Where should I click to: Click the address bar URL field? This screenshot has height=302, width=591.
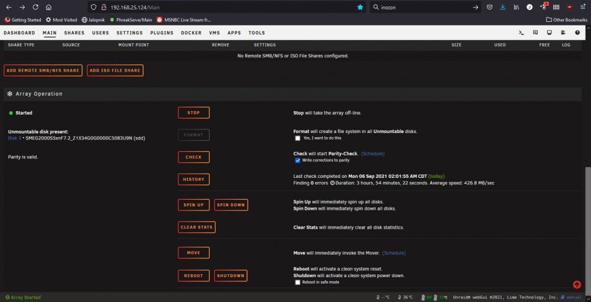pos(226,7)
